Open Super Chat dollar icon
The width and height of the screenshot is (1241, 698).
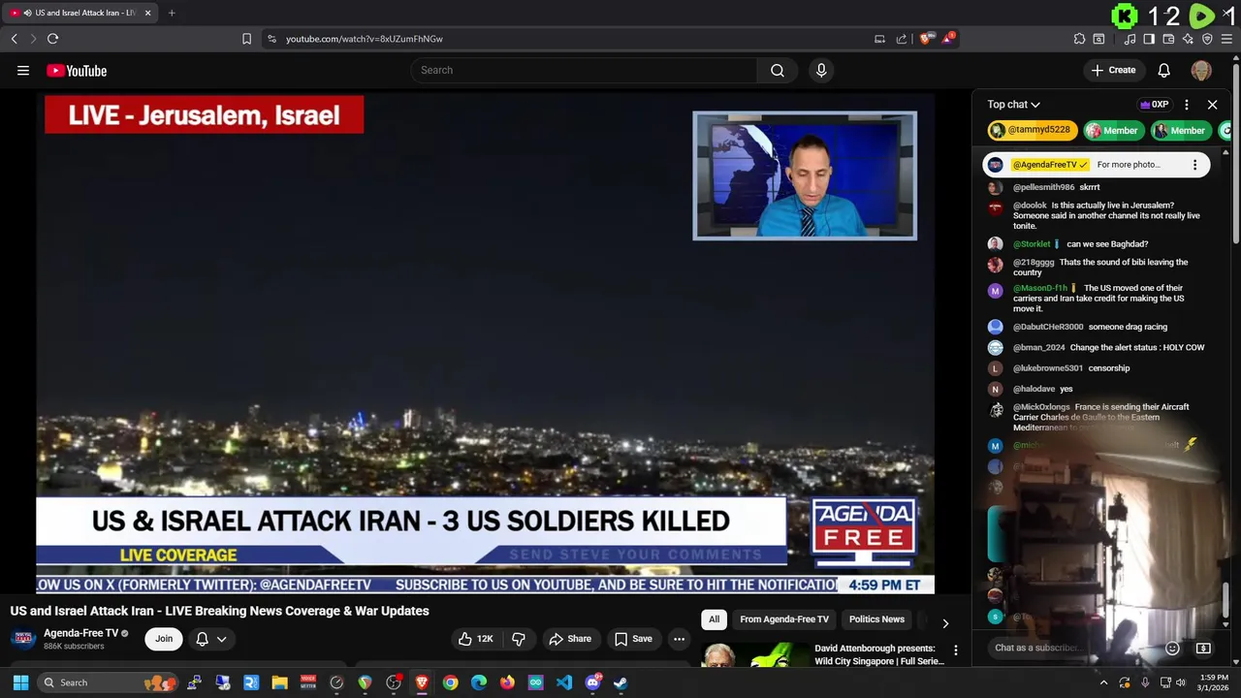click(x=1203, y=648)
